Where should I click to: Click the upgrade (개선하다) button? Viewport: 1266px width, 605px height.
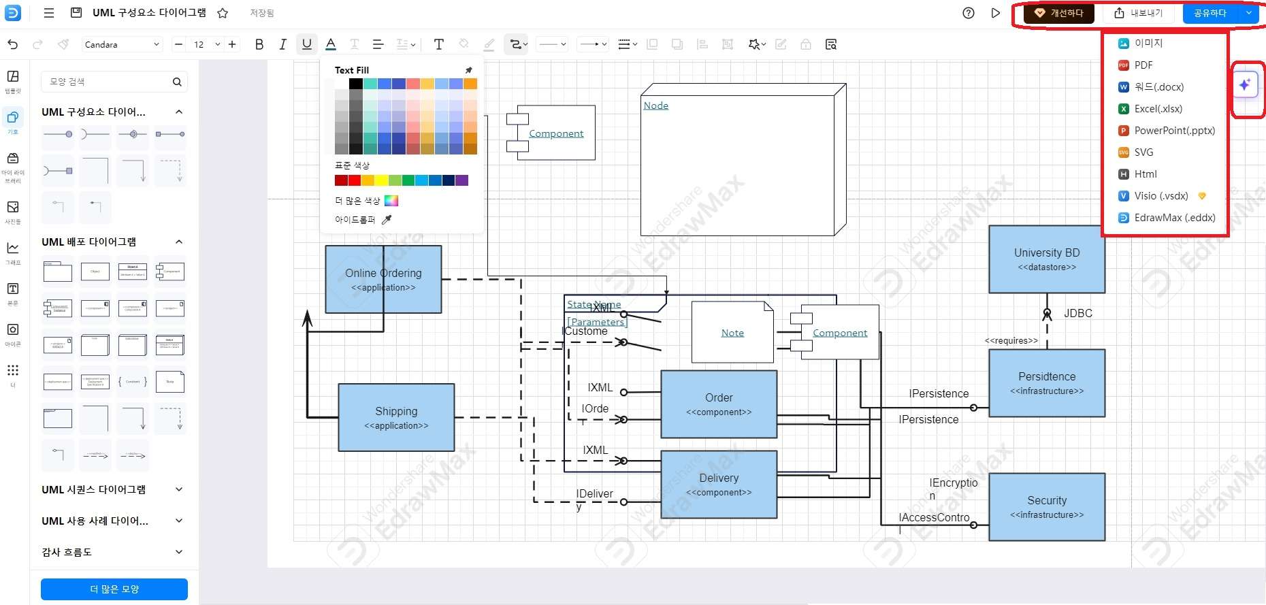[x=1058, y=13]
